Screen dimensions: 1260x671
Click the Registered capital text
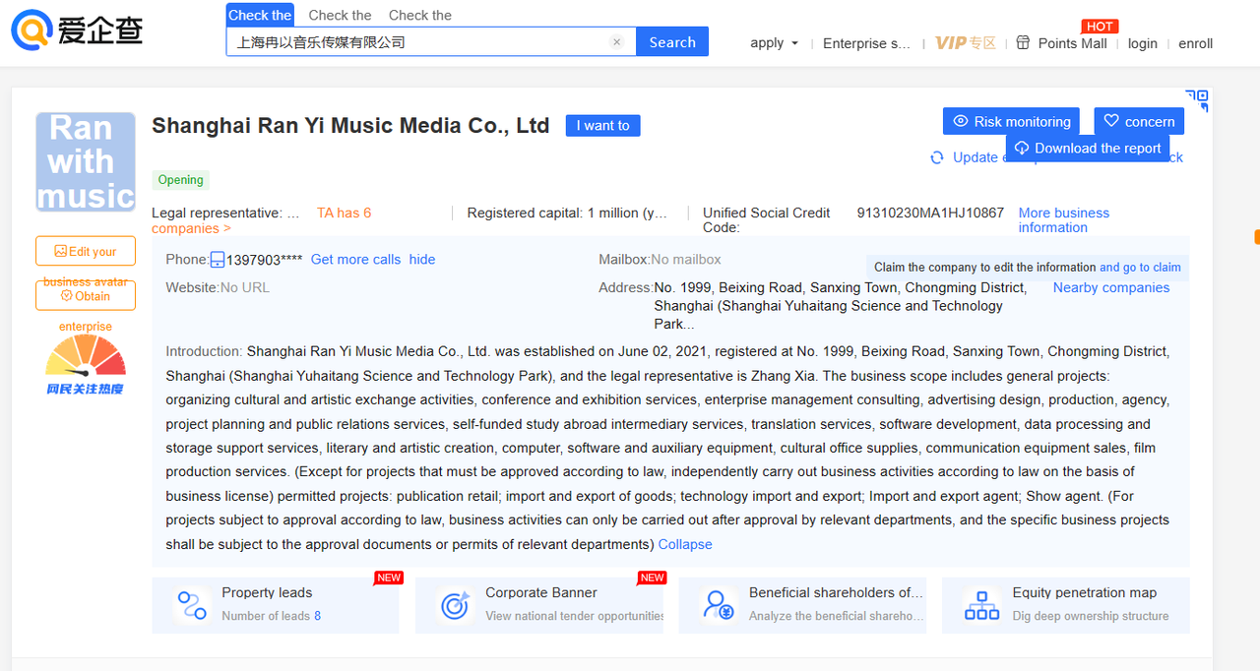(567, 213)
